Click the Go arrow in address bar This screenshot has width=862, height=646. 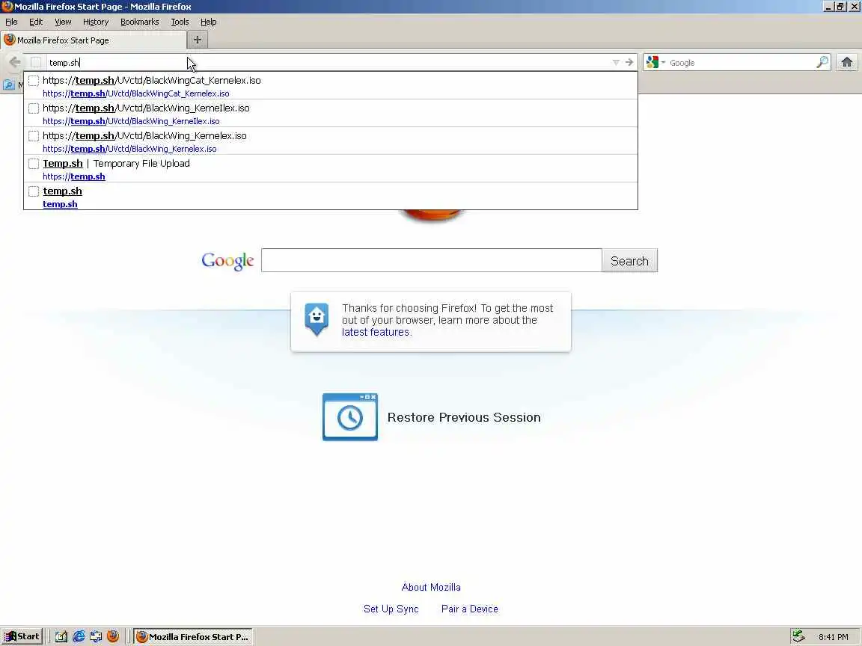(x=629, y=62)
